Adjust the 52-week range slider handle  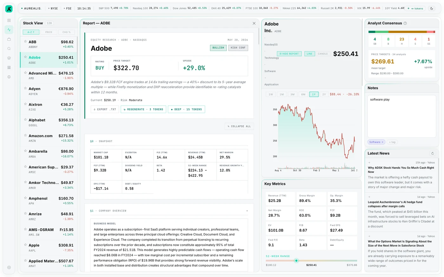tap(296, 261)
